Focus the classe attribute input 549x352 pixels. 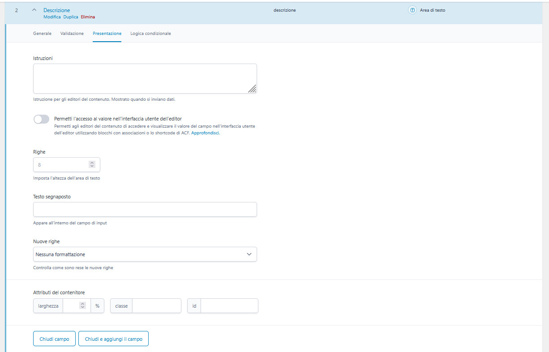(x=157, y=306)
